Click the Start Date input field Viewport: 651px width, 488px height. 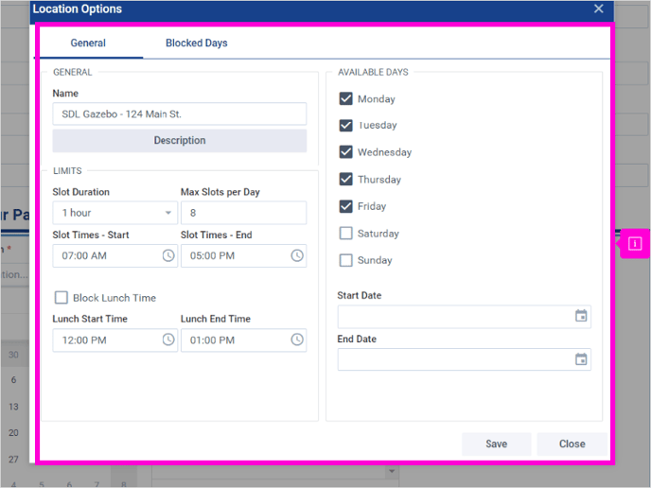[x=465, y=317]
